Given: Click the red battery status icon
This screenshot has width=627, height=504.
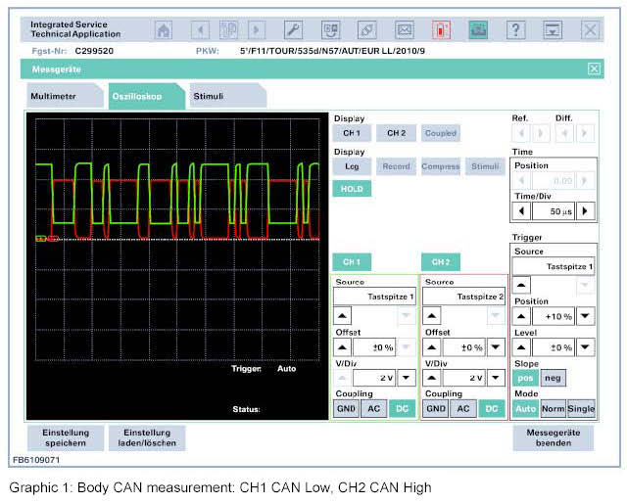Looking at the screenshot, I should click(x=442, y=29).
